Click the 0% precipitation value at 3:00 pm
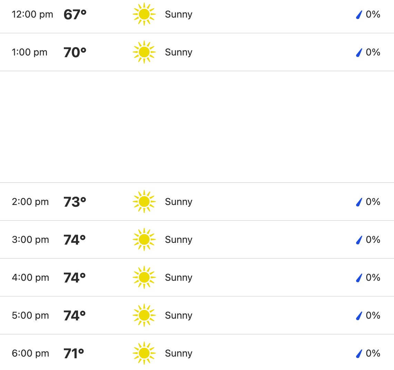Image resolution: width=394 pixels, height=370 pixels. click(373, 240)
